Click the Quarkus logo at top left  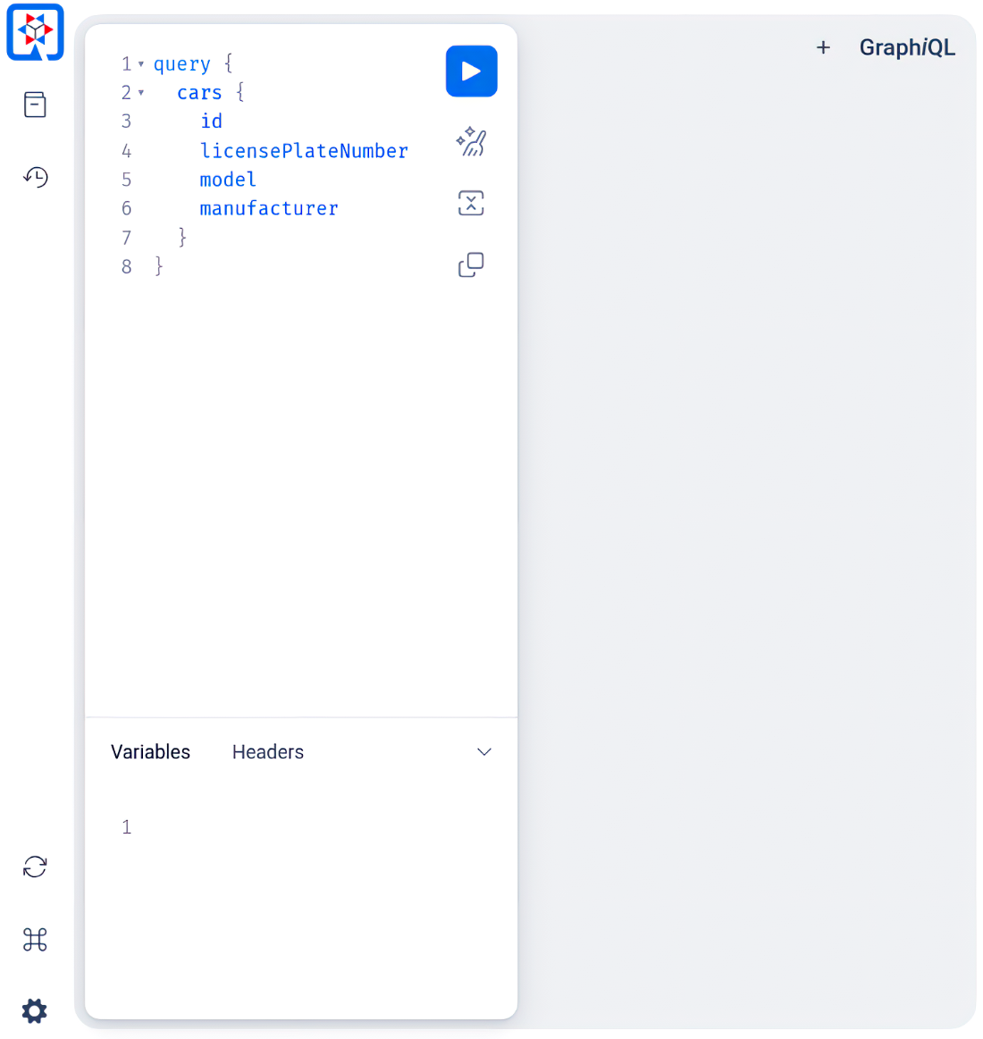coord(35,32)
